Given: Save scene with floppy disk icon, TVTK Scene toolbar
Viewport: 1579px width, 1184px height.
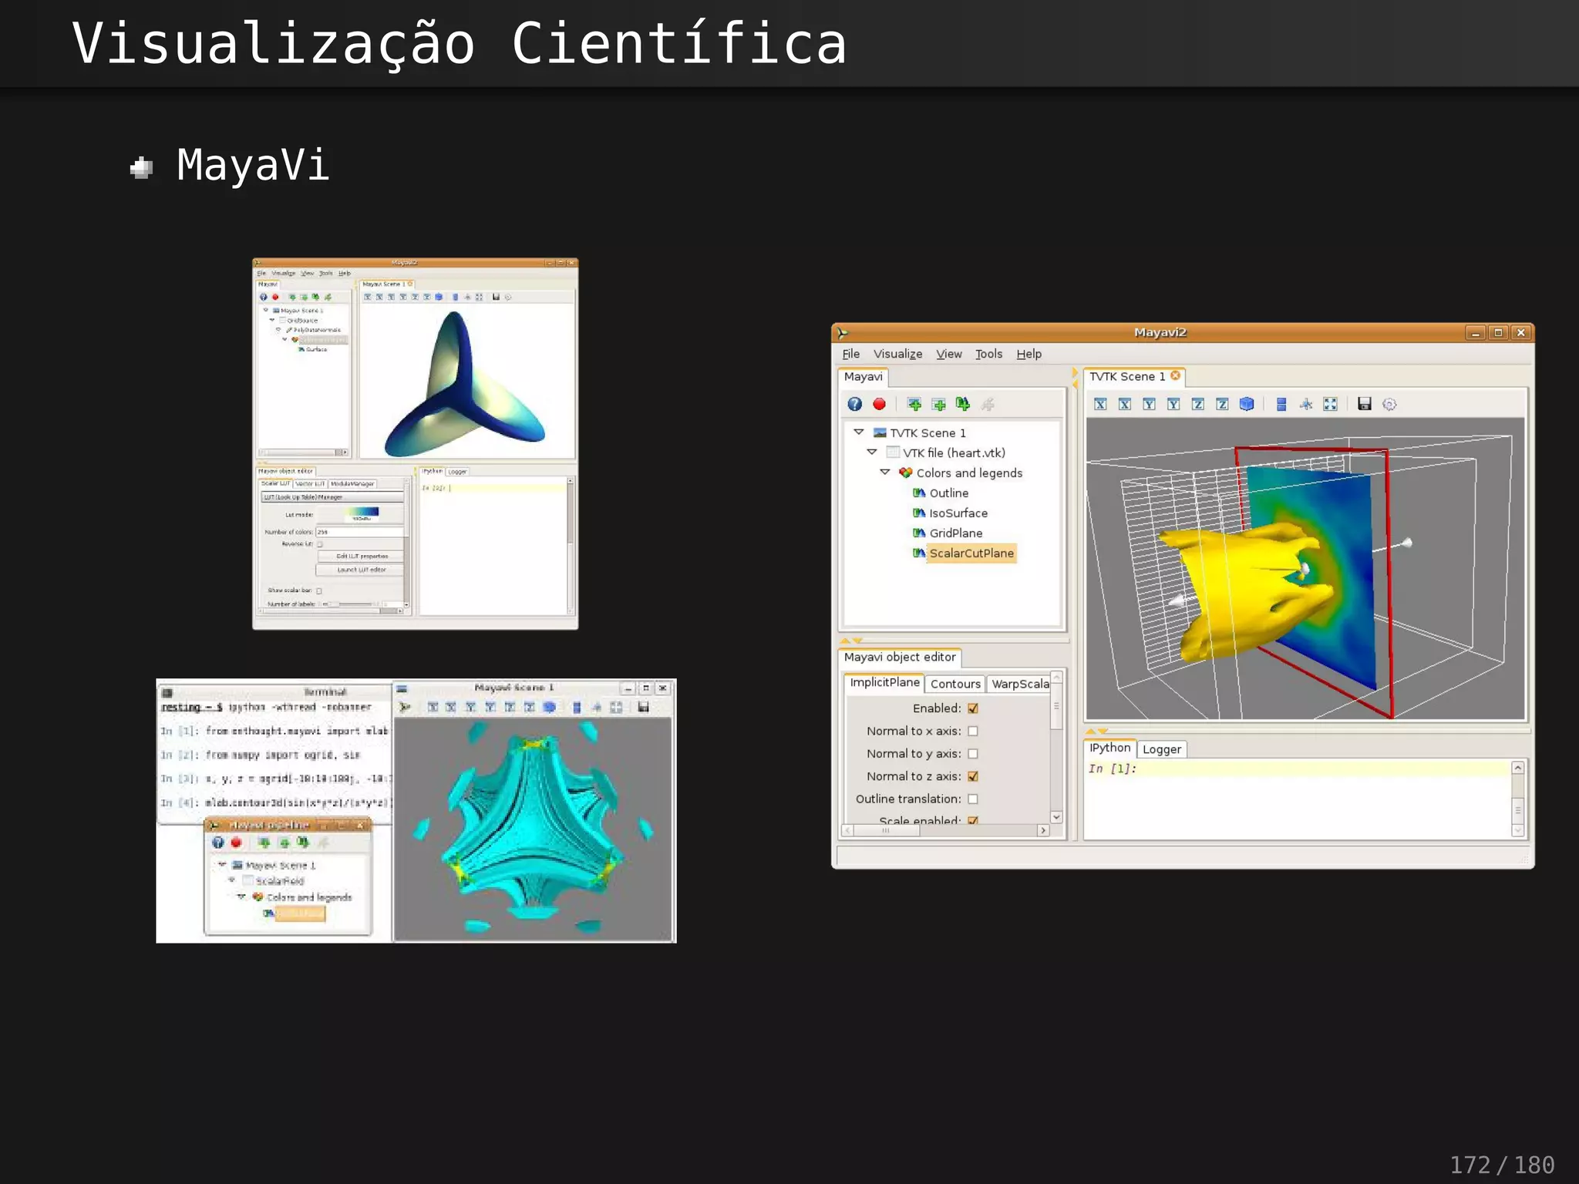Looking at the screenshot, I should [x=1365, y=404].
